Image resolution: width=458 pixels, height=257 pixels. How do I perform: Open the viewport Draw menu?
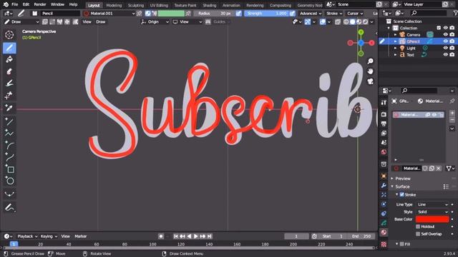(x=100, y=22)
